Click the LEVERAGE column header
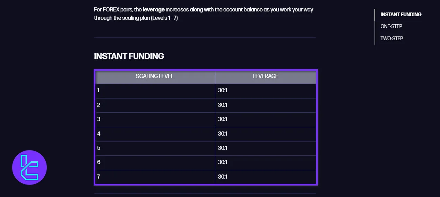The image size is (440, 197). coord(265,76)
